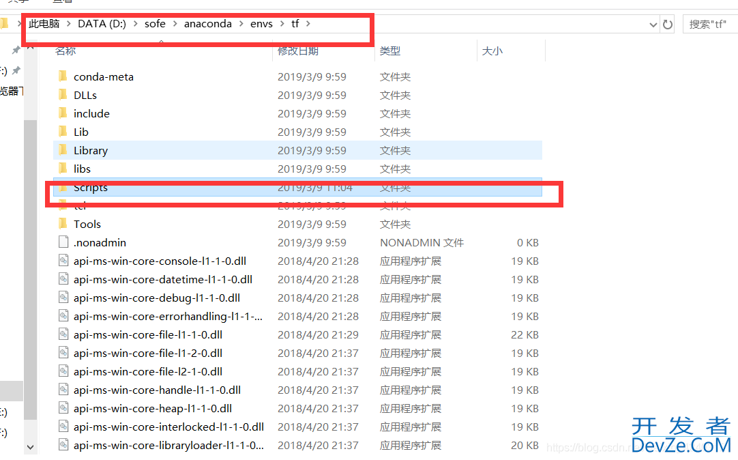Expand chevron after 此电脑 breadcrumb
The width and height of the screenshot is (738, 460).
click(x=68, y=23)
